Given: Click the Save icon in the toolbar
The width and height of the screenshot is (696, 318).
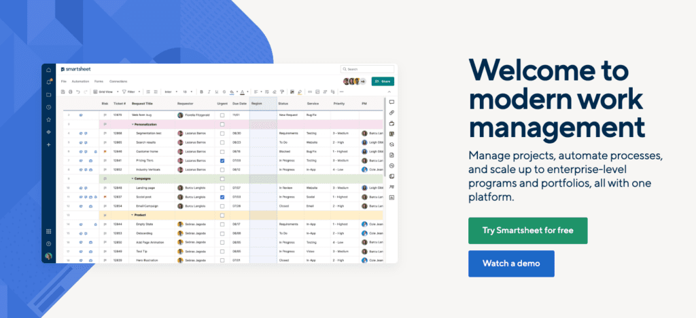Looking at the screenshot, I should pos(63,92).
